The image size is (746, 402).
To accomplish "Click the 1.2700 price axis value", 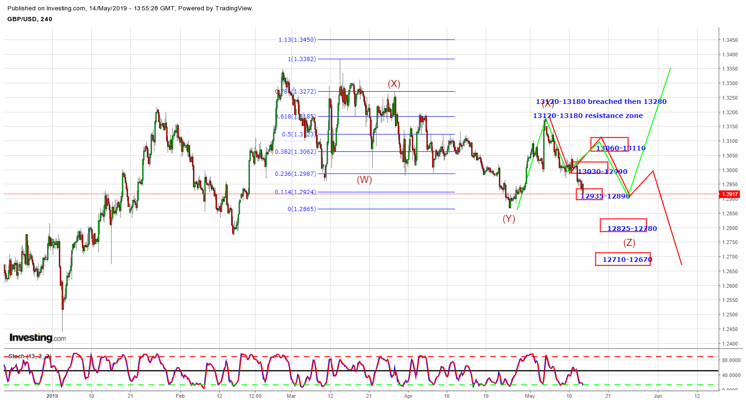I will click(730, 257).
